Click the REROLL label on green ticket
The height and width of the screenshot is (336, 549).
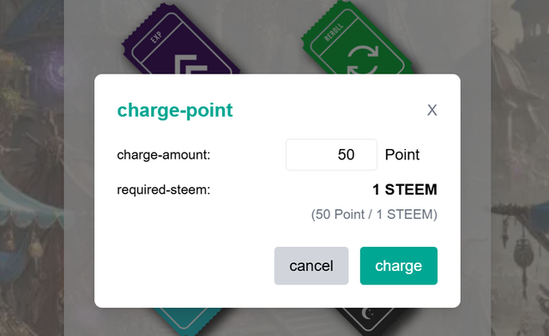(334, 33)
